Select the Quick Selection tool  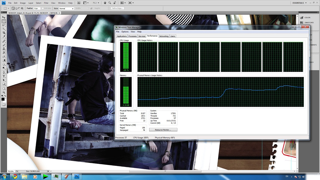[x=4, y=29]
